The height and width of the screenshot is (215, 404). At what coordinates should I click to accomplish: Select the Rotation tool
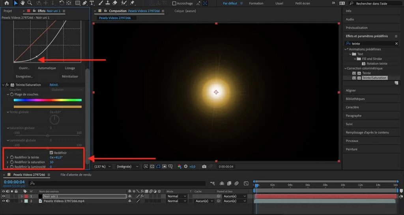[61, 3]
